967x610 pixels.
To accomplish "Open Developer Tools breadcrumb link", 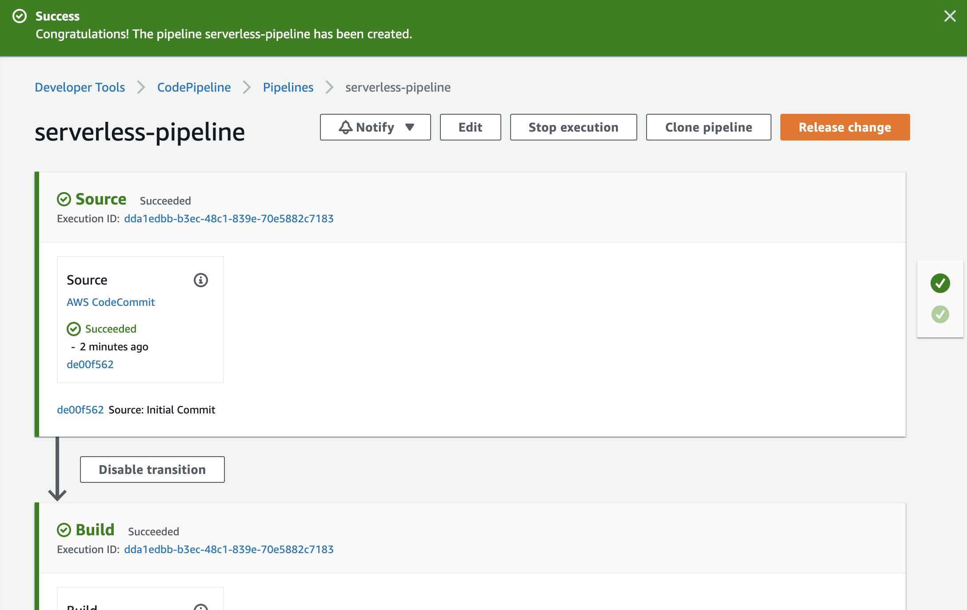I will pyautogui.click(x=80, y=87).
